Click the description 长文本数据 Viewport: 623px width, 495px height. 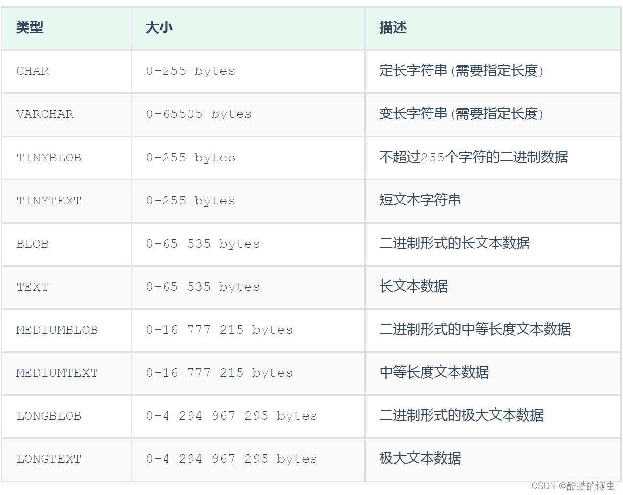point(413,286)
